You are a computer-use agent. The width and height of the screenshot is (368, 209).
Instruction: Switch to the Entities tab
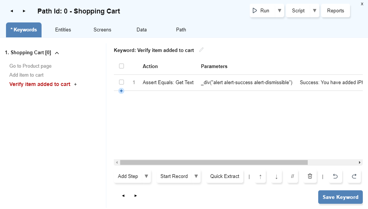pos(63,30)
